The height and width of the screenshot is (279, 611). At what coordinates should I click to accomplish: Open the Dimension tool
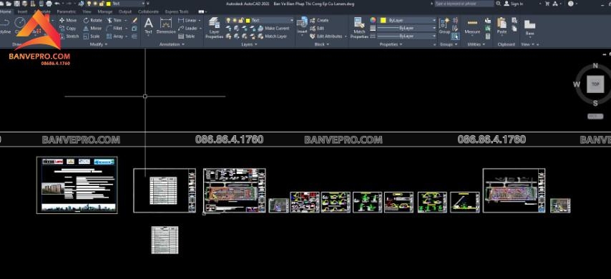coord(167,26)
